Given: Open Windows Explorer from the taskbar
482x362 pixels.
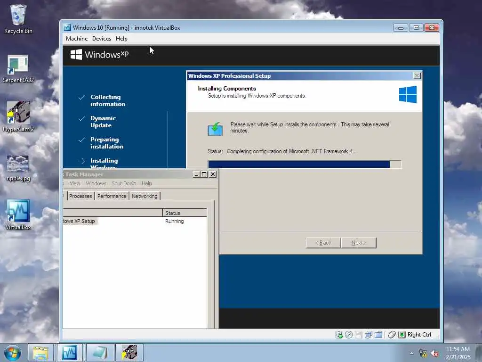Looking at the screenshot, I should point(40,353).
